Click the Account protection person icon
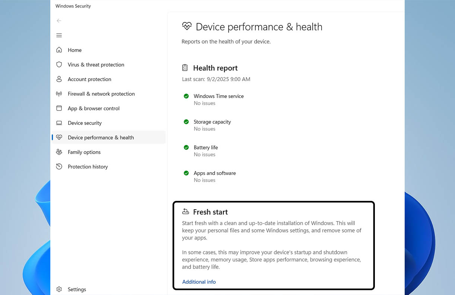Screen dimensions: 455x295 pyautogui.click(x=59, y=79)
